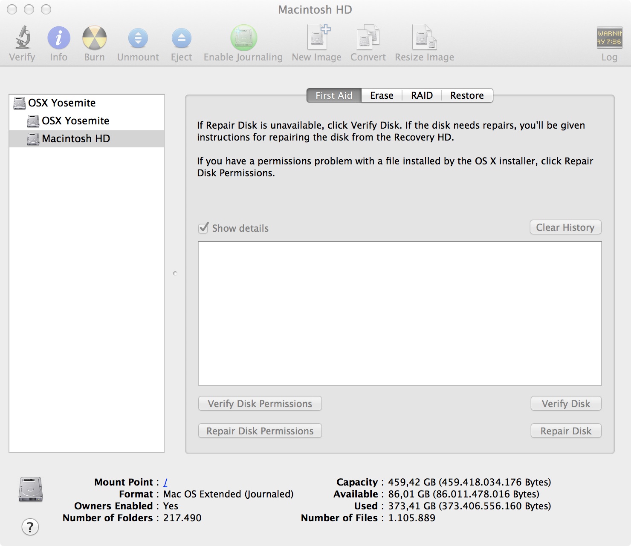The image size is (631, 546).
Task: Click the Enable Journaling icon
Action: pyautogui.click(x=243, y=37)
